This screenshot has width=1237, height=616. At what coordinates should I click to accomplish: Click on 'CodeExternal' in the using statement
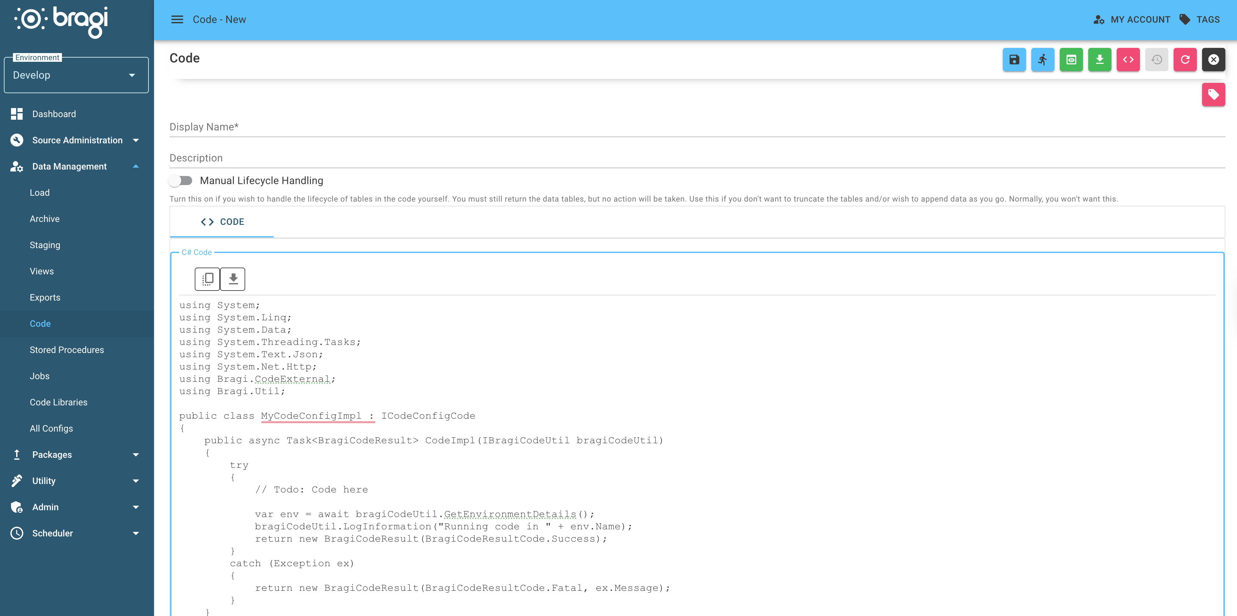pos(292,379)
